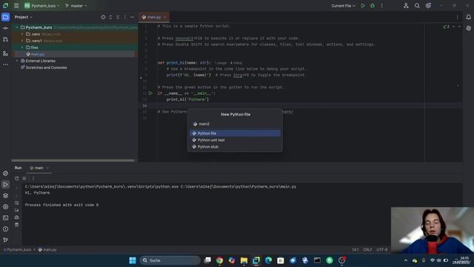Open Terminal tool window icon
Image resolution: width=474 pixels, height=267 pixels.
5,218
